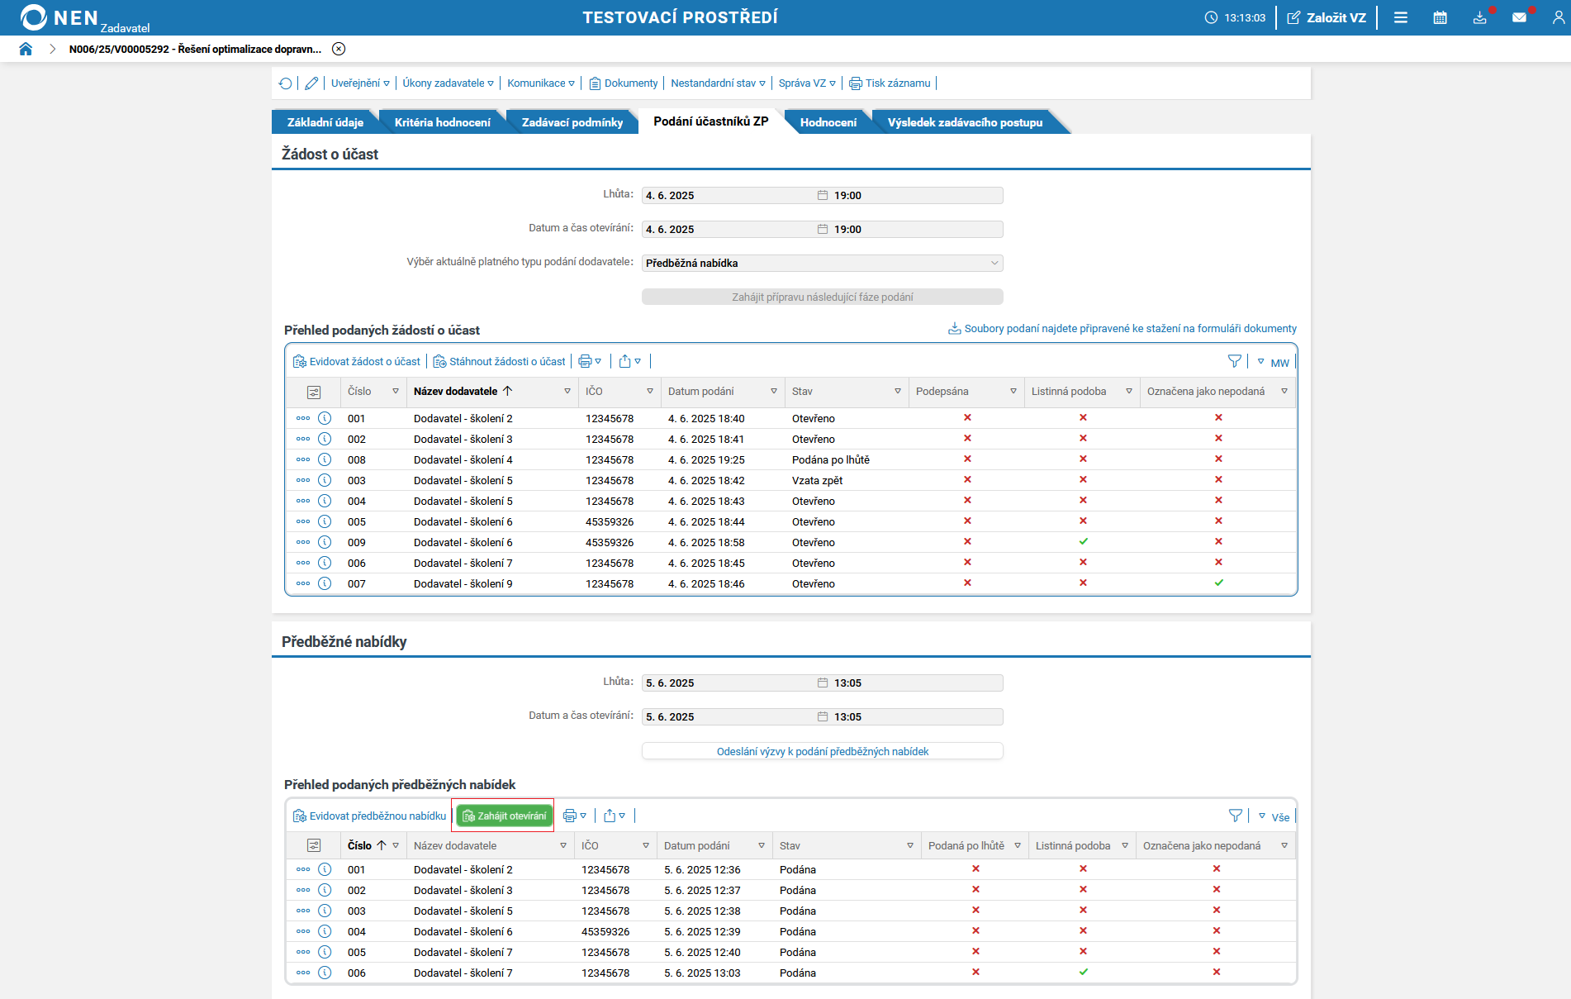This screenshot has height=999, width=1571.
Task: Open the Kritéria hodnocení tab
Action: 442,122
